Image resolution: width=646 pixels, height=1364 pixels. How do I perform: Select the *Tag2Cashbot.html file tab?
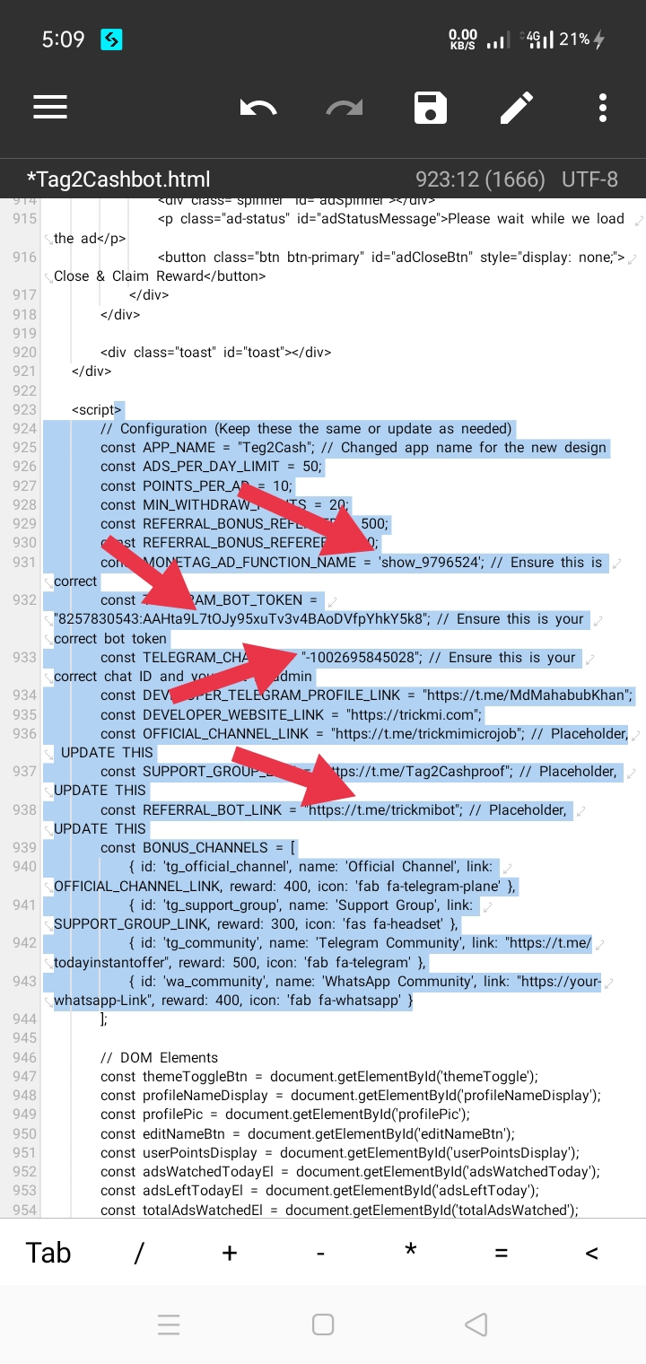(x=118, y=179)
